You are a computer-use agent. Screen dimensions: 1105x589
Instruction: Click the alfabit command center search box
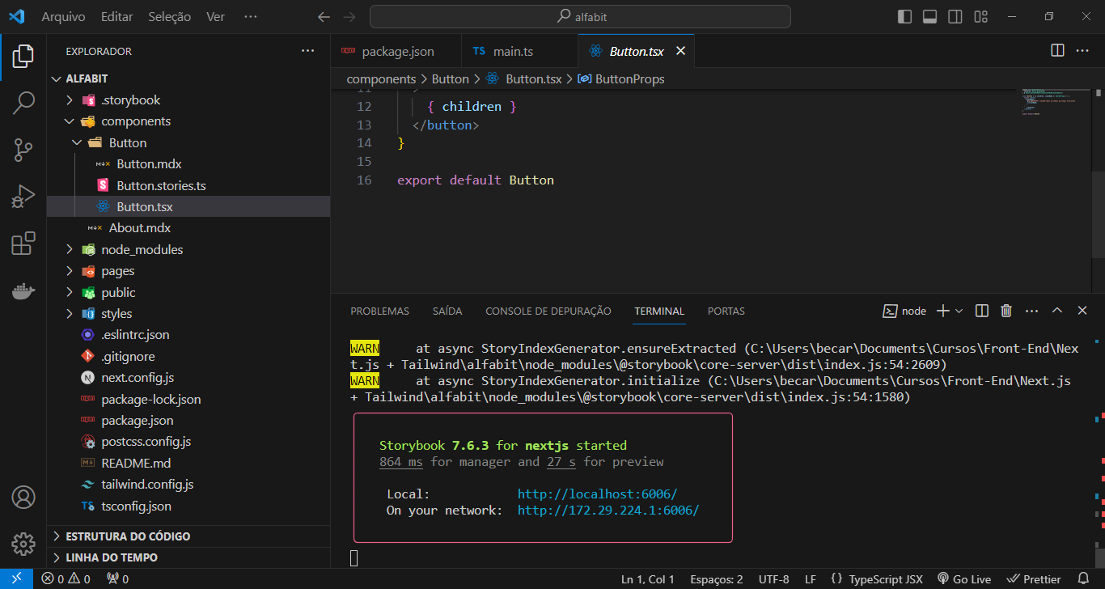[x=581, y=16]
